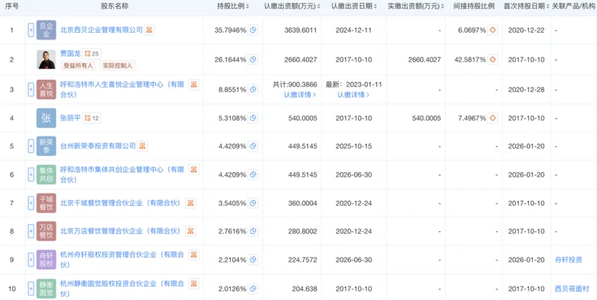The height and width of the screenshot is (300, 597).
Task: Open the 张丽平 shareholder link
Action: pos(71,118)
